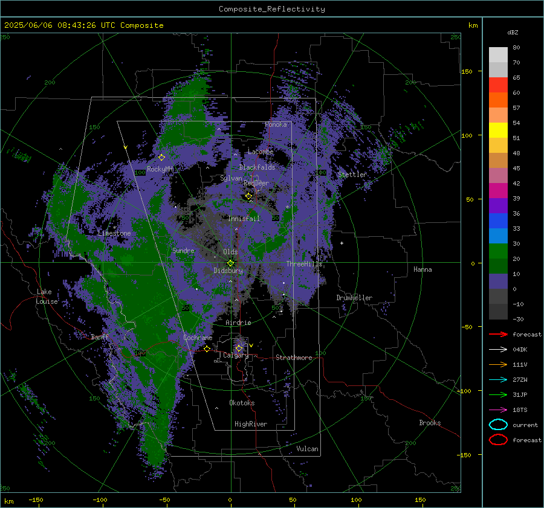The height and width of the screenshot is (508, 544).
Task: Click the yellow diamond marker near RockyMH
Action: click(161, 158)
